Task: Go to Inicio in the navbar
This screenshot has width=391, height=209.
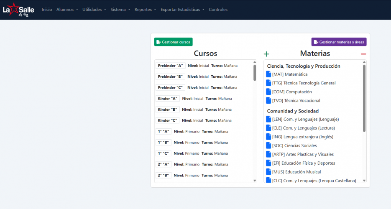Action: [47, 10]
